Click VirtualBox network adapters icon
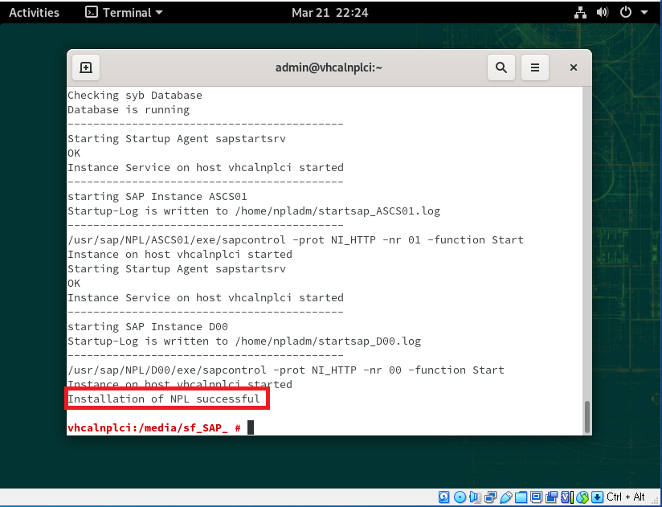The width and height of the screenshot is (662, 507). (491, 497)
